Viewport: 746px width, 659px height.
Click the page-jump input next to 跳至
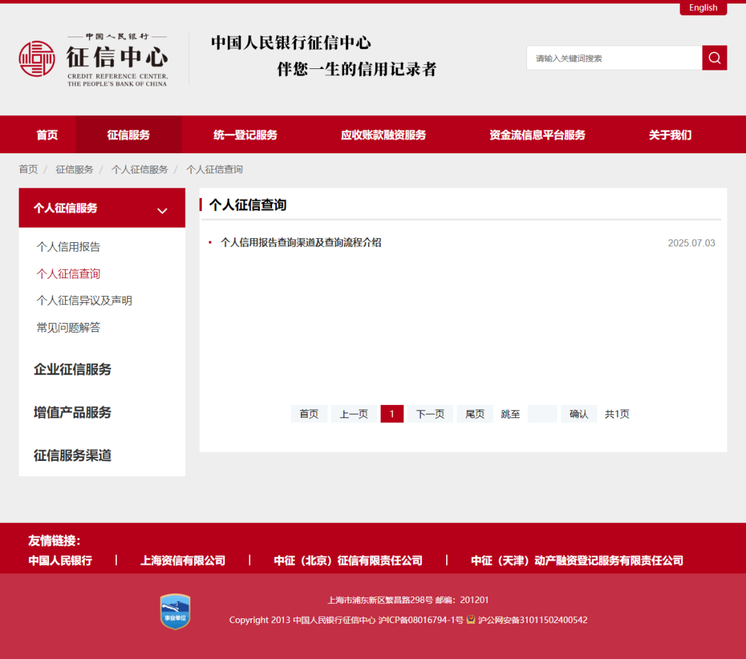pyautogui.click(x=542, y=413)
